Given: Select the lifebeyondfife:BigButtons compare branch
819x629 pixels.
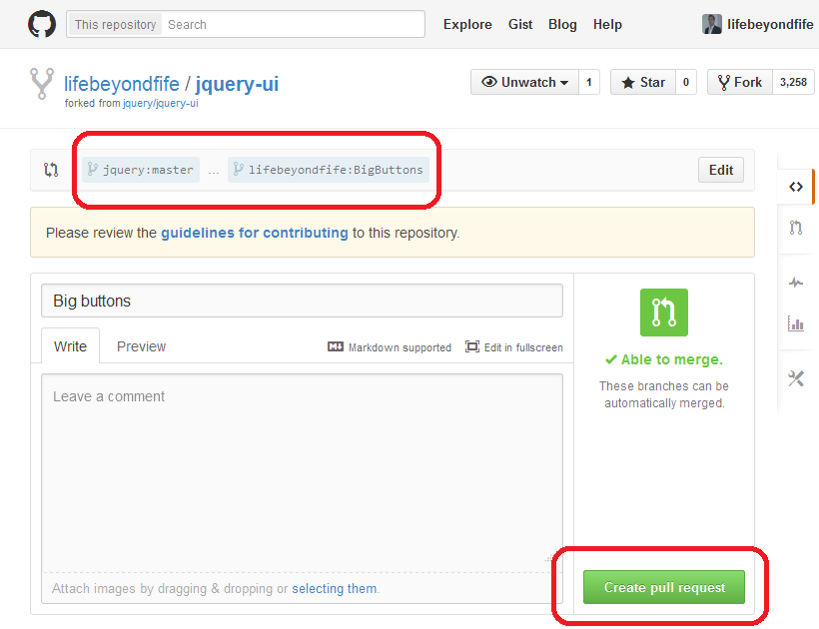Looking at the screenshot, I should click(329, 170).
